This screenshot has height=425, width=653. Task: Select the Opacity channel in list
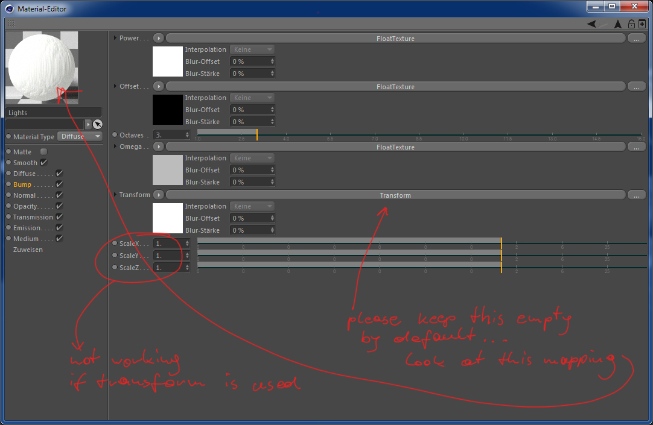tap(25, 206)
